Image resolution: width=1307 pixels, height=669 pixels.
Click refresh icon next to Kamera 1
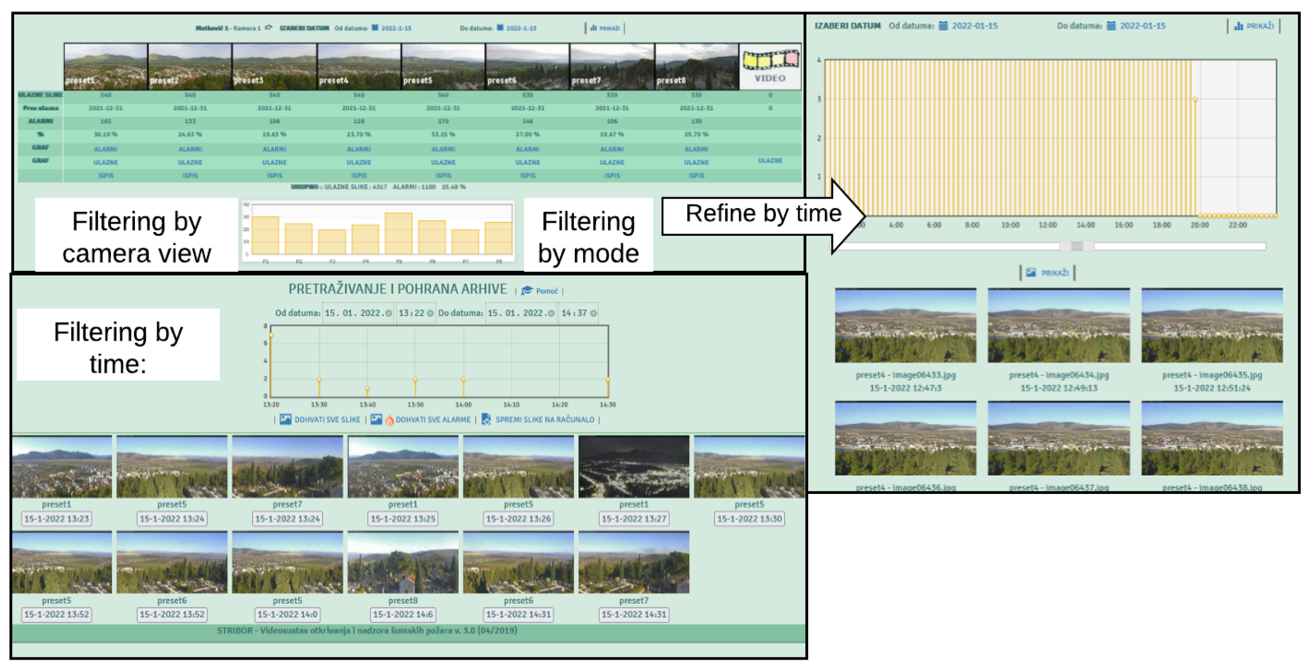point(269,27)
